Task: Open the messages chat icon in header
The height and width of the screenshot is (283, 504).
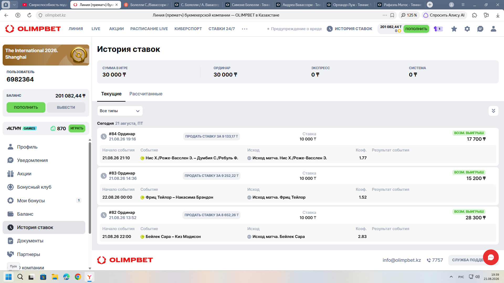Action: pos(480,29)
